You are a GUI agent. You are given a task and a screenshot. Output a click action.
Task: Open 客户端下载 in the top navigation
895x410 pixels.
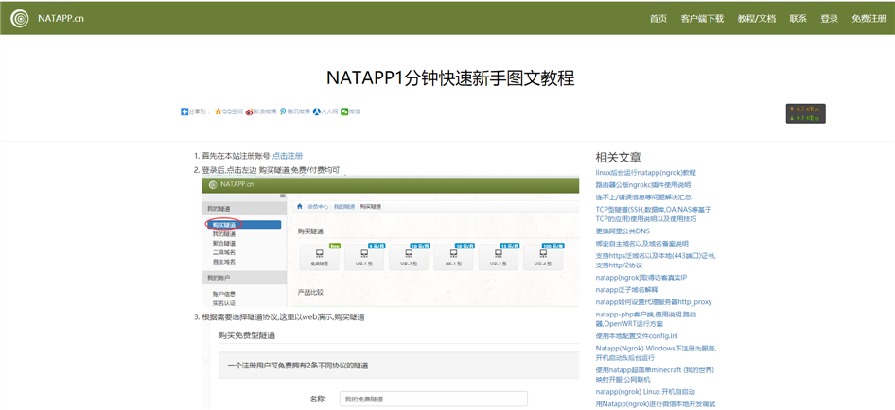click(x=702, y=18)
